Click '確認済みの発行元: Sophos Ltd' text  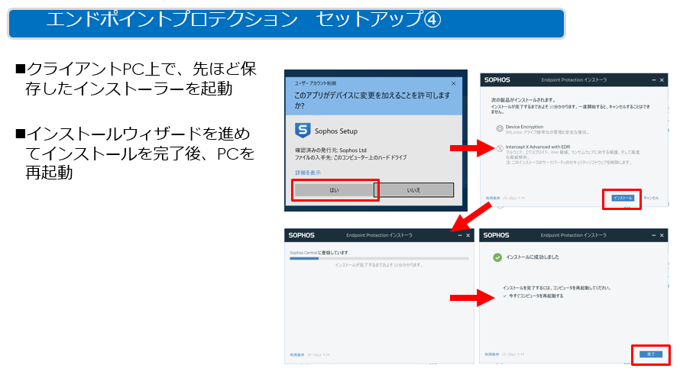(331, 150)
